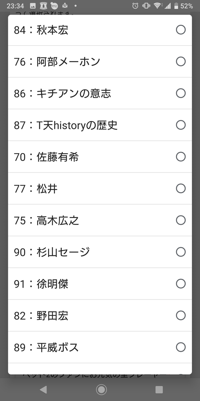Screen dimensions: 200x401
Task: Select radio button for 84:秋本宏
Action: [181, 30]
